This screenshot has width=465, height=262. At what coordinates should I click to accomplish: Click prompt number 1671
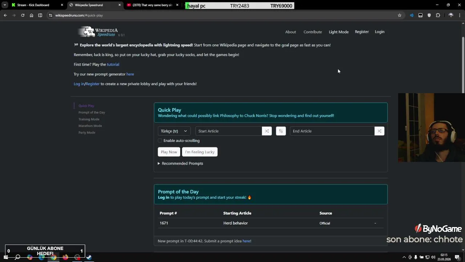click(164, 223)
